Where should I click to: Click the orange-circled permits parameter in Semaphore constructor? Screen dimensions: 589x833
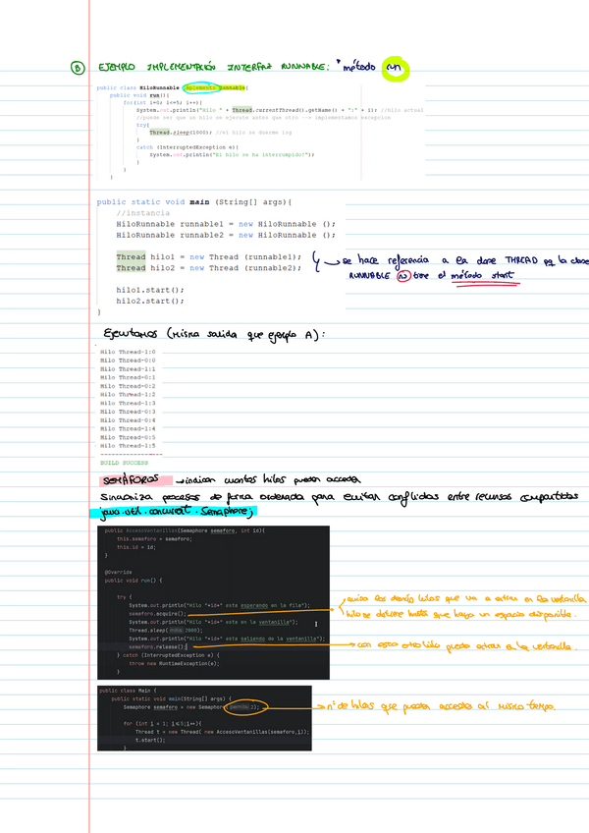[241, 706]
